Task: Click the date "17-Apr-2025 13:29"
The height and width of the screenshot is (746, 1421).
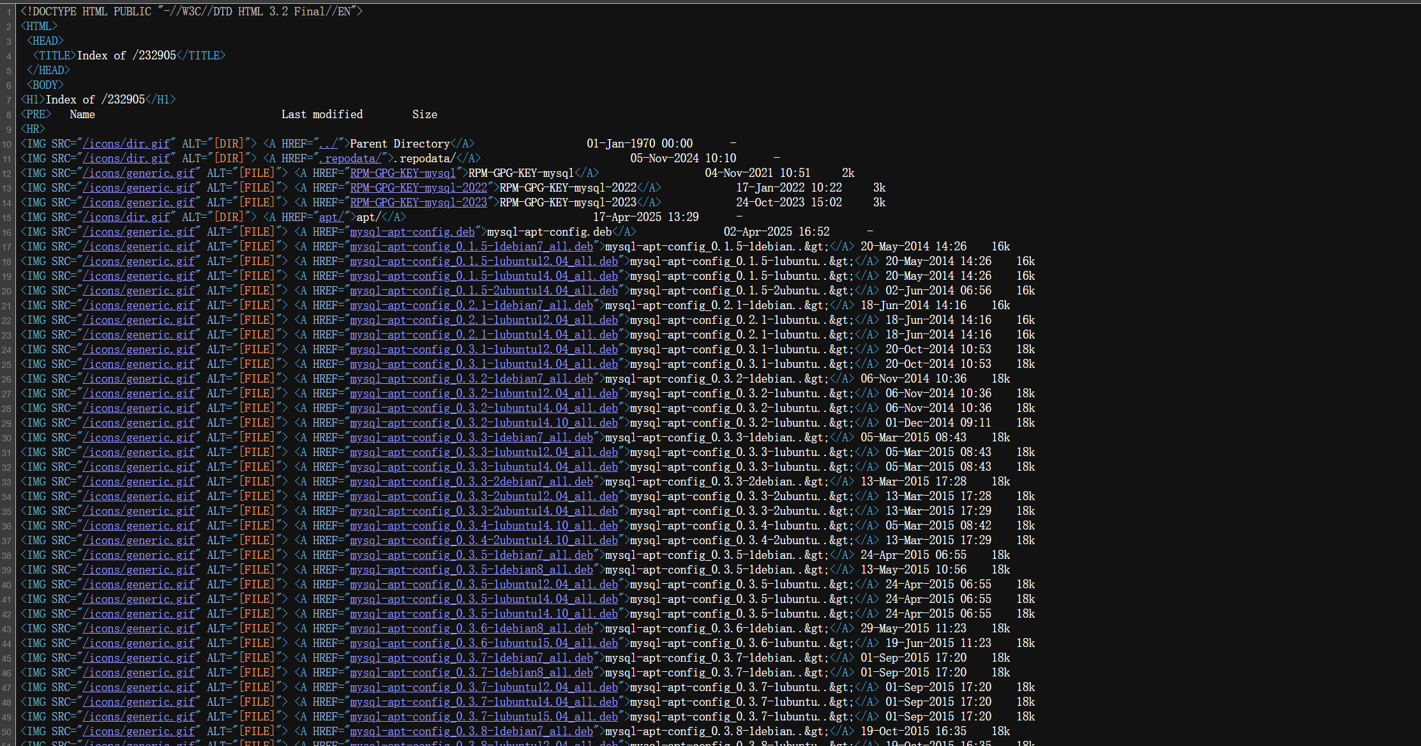Action: click(x=646, y=217)
